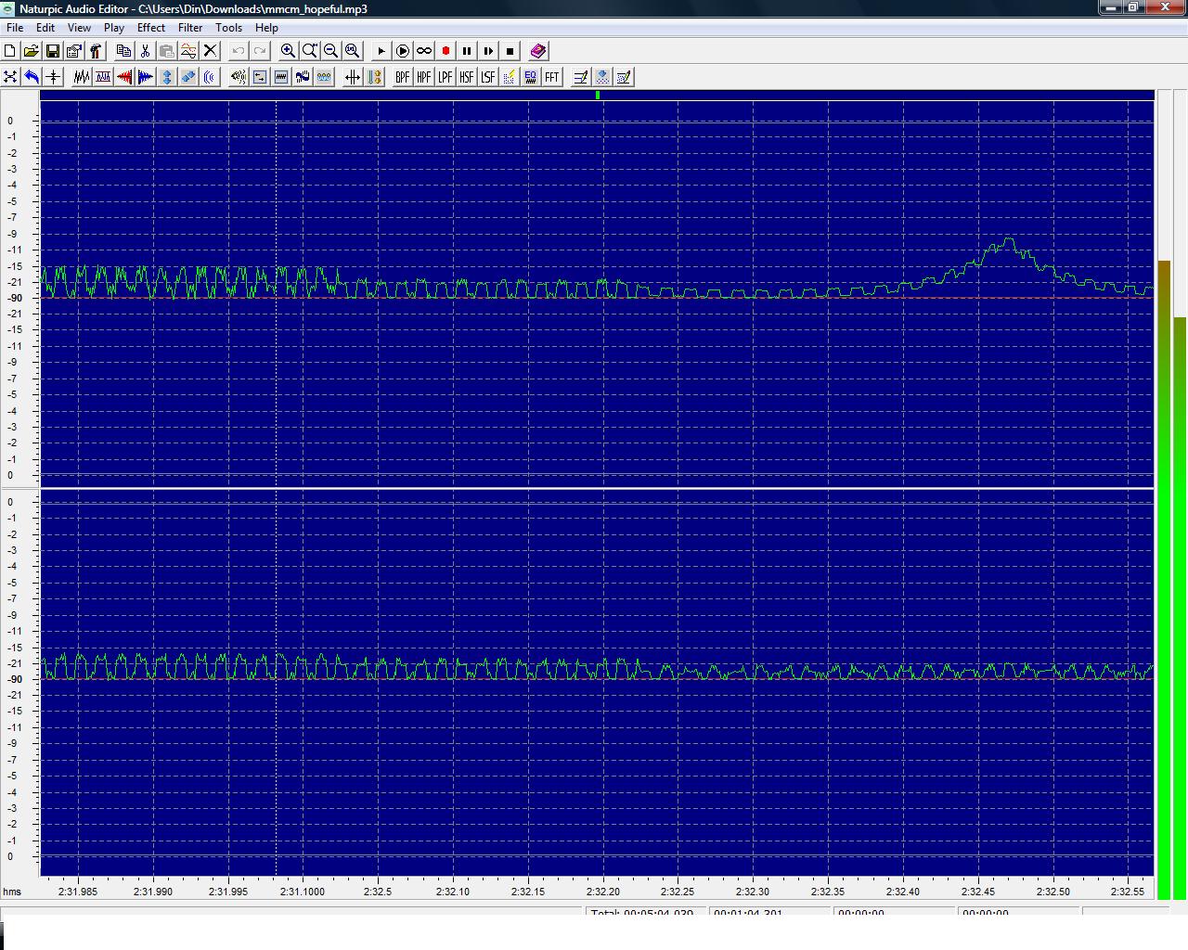The height and width of the screenshot is (950, 1188).
Task: Apply the HSF high-shelf filter
Action: tap(467, 77)
